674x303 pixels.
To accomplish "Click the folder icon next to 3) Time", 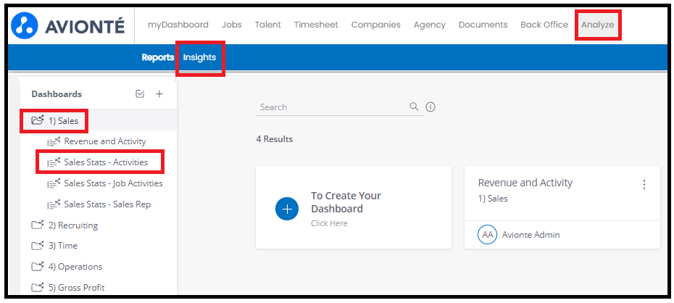I will click(38, 246).
